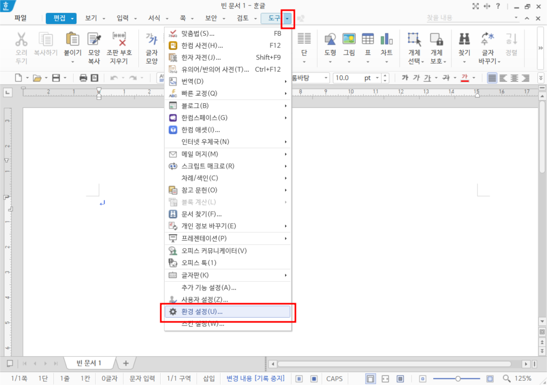Click the Find (찾기) binoculars icon
547x385 pixels.
[464, 39]
